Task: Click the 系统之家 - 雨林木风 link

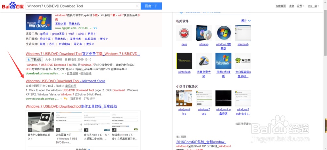Action: 67,24
